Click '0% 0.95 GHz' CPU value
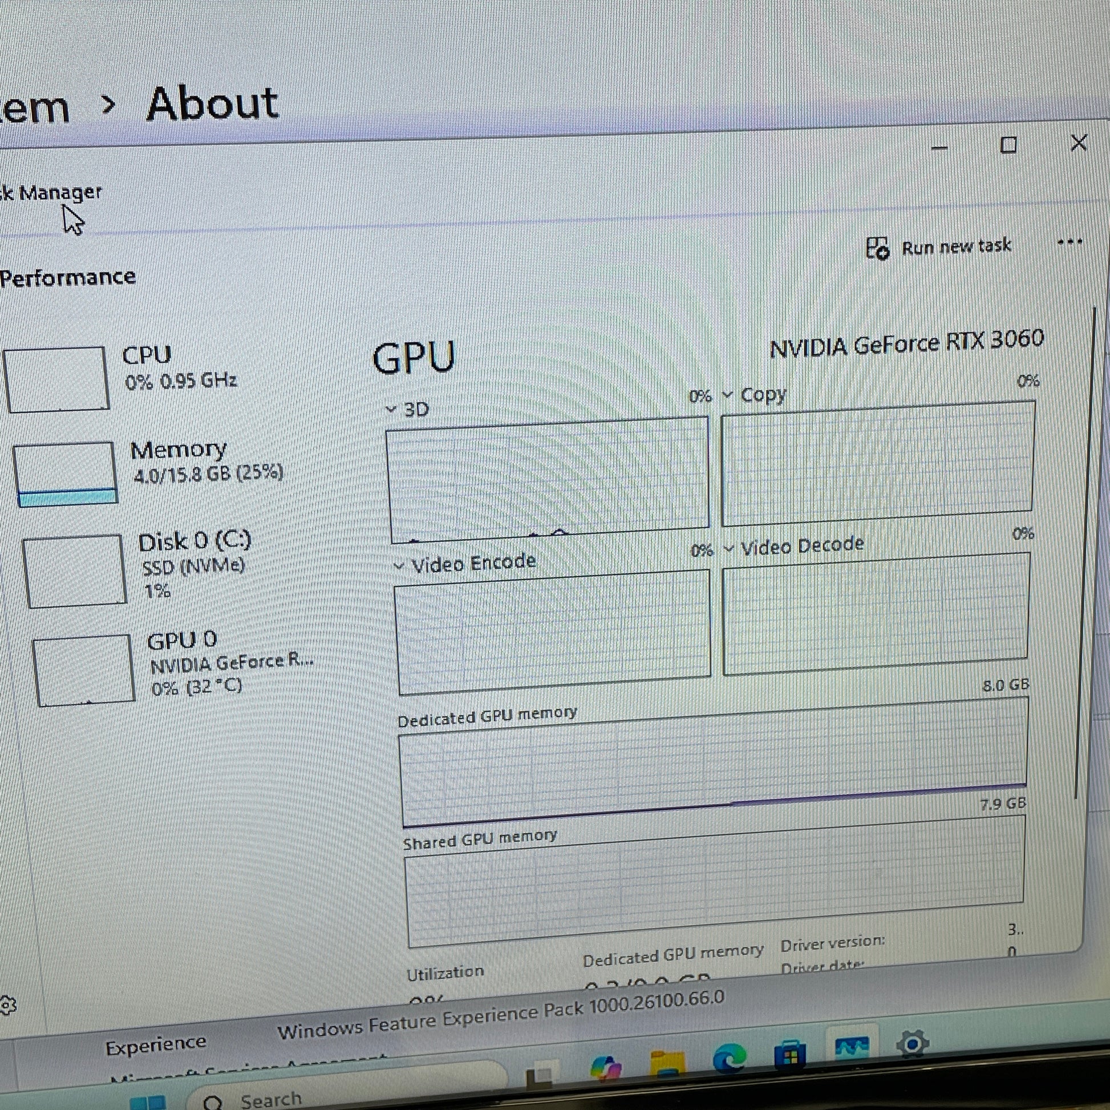 [181, 380]
